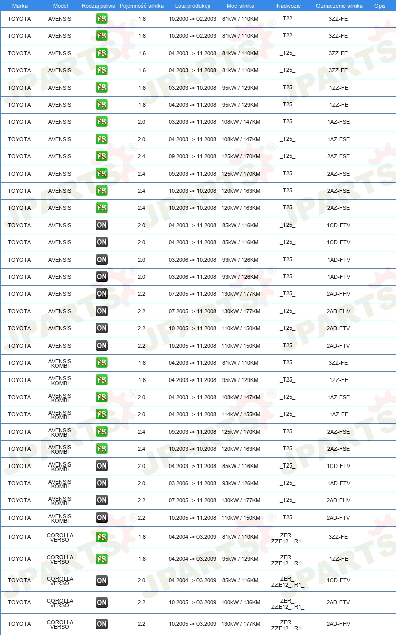Select the 1AZ-FE engine code cell
This screenshot has width=396, height=635.
click(338, 414)
